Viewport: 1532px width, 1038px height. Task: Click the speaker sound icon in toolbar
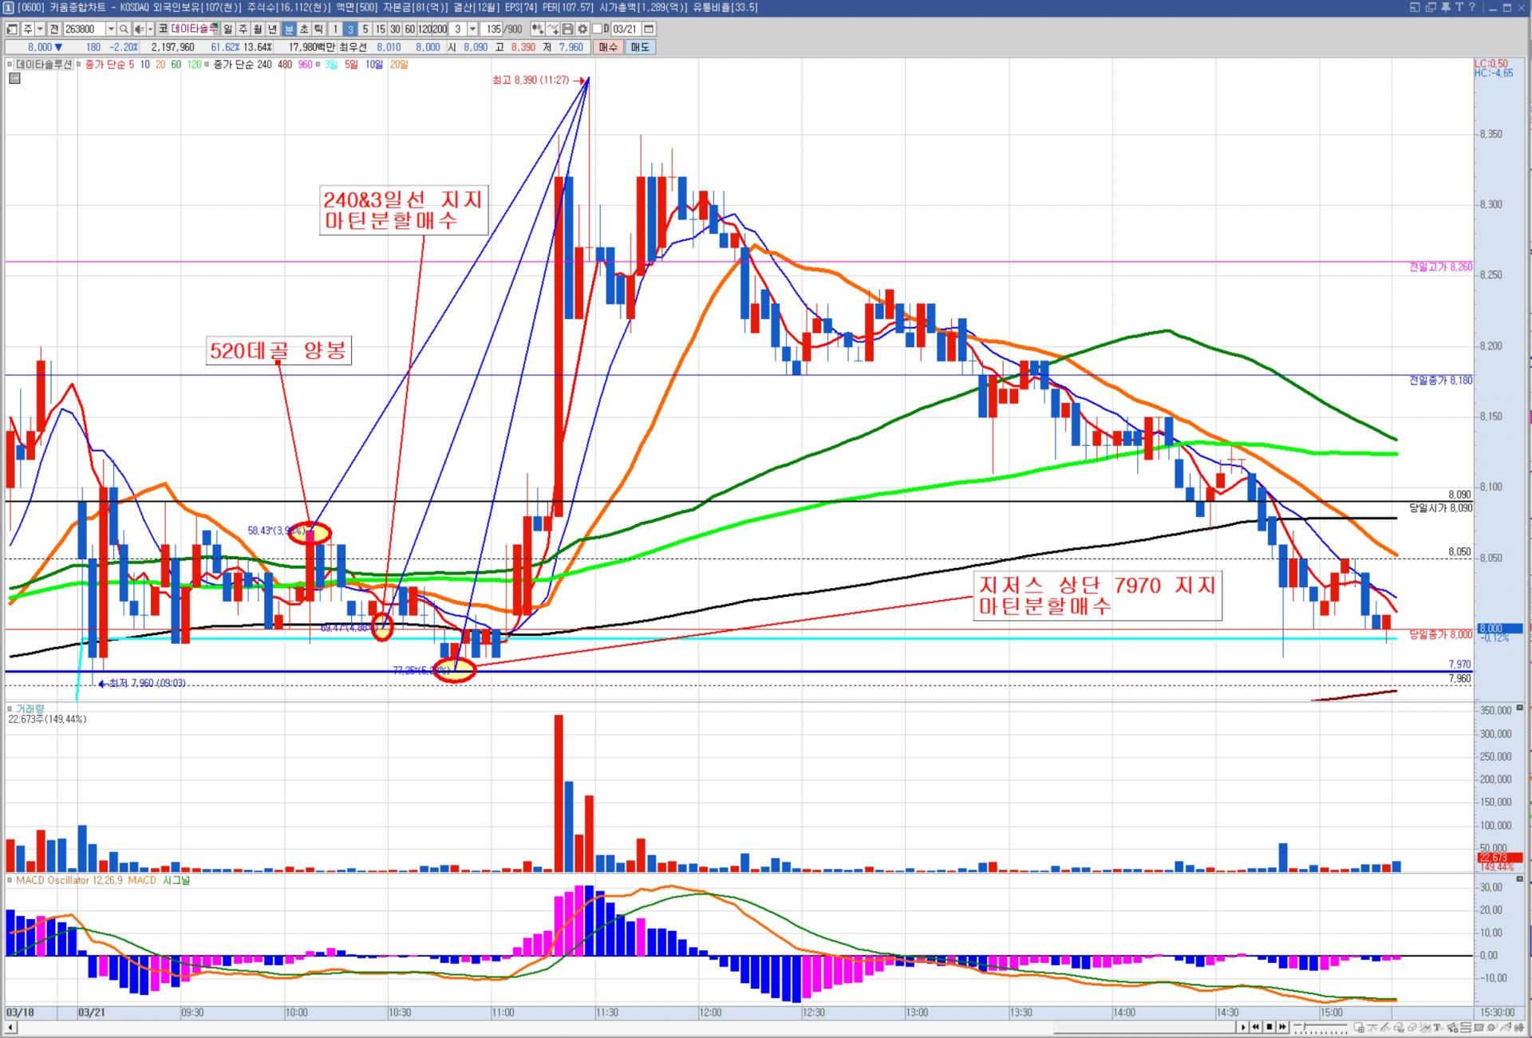click(x=138, y=30)
